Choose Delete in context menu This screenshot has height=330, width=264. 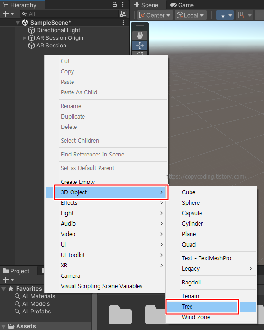pos(107,127)
